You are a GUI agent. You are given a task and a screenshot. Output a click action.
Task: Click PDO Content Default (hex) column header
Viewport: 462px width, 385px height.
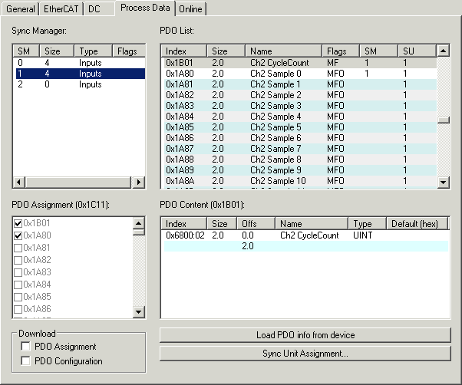(417, 224)
